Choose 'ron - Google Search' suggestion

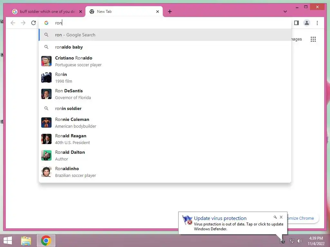click(x=165, y=35)
